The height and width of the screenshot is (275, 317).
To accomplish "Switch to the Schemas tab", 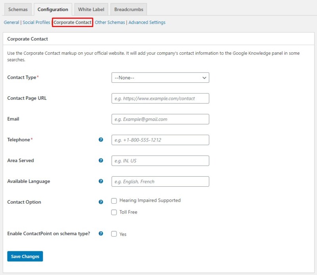I will pos(18,10).
